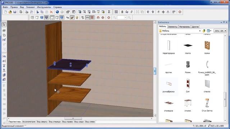This screenshot has width=230, height=129.
Task: Switch to the Вид сзади view tab
Action: click(79, 122)
